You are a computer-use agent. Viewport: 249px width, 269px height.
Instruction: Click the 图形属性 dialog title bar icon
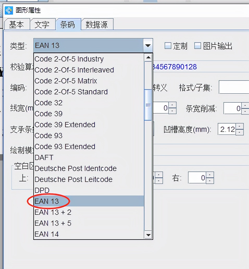[x=9, y=10]
